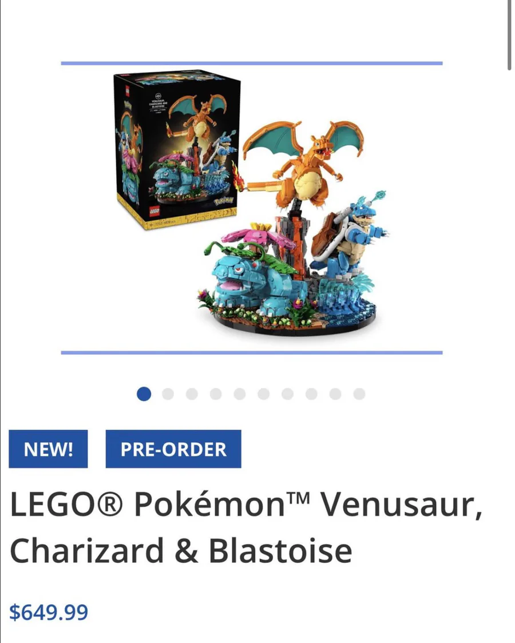Select the fourth image indicator dot

pyautogui.click(x=216, y=394)
